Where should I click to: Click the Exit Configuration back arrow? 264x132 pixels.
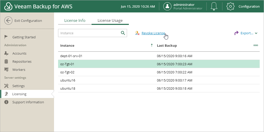[8, 21]
